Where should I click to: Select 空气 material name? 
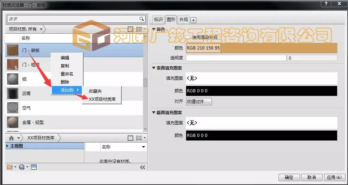click(26, 108)
